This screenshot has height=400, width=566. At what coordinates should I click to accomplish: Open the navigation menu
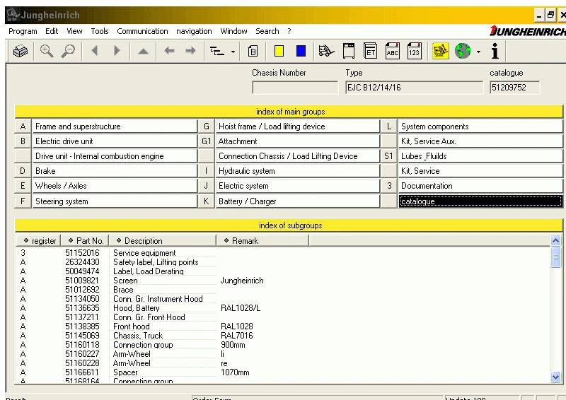(x=194, y=31)
